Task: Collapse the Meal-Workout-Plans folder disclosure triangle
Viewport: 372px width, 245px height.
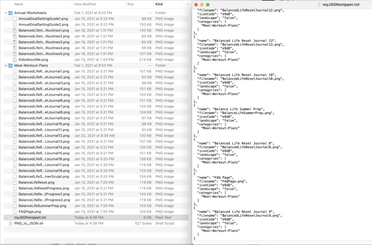Action: click(5, 65)
